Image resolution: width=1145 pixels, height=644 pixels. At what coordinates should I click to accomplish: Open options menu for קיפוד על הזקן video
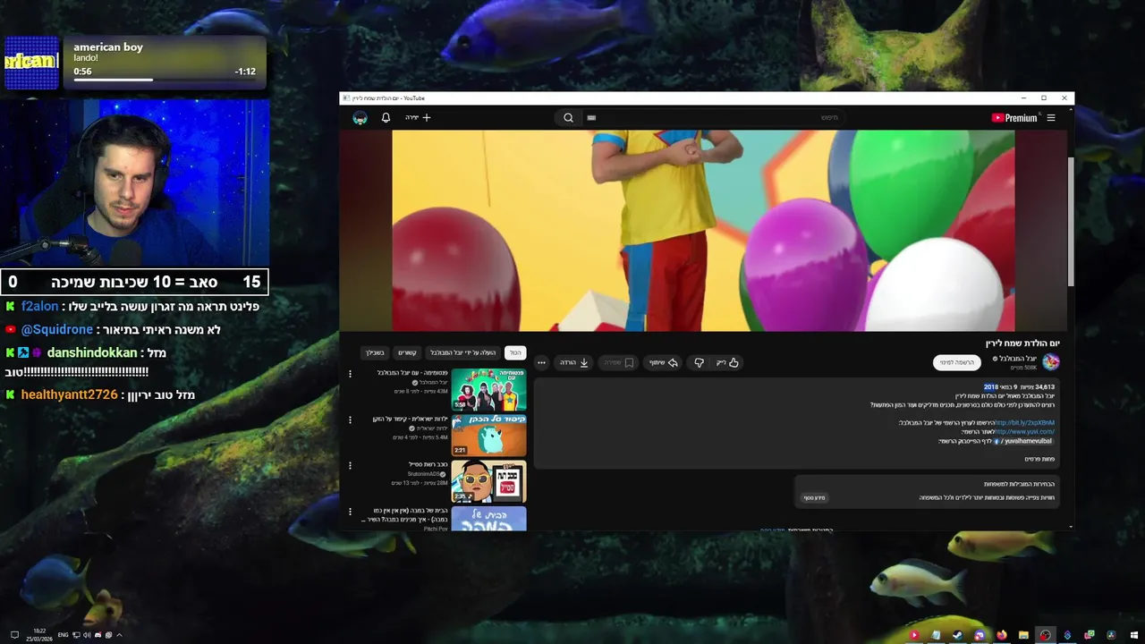tap(350, 419)
